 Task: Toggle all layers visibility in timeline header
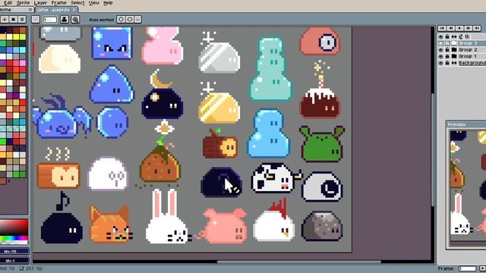click(x=440, y=37)
